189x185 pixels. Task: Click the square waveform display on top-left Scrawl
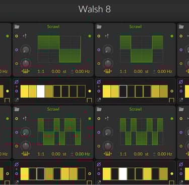59,49
